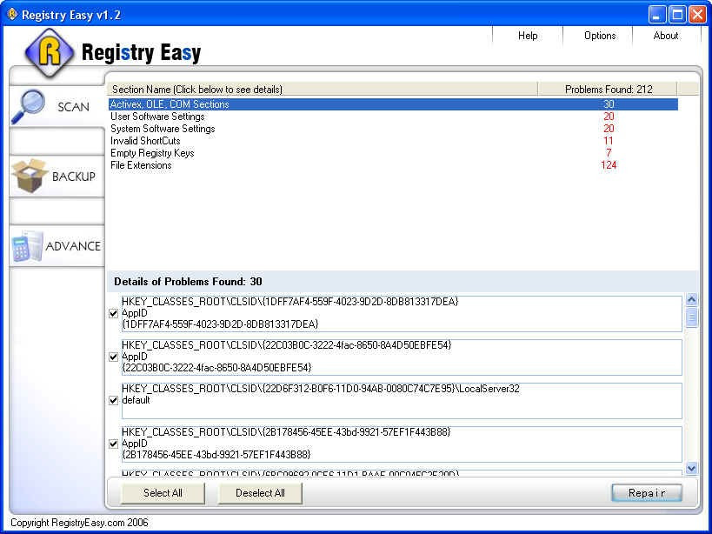
Task: Open the BACKUP section
Action: 57,177
